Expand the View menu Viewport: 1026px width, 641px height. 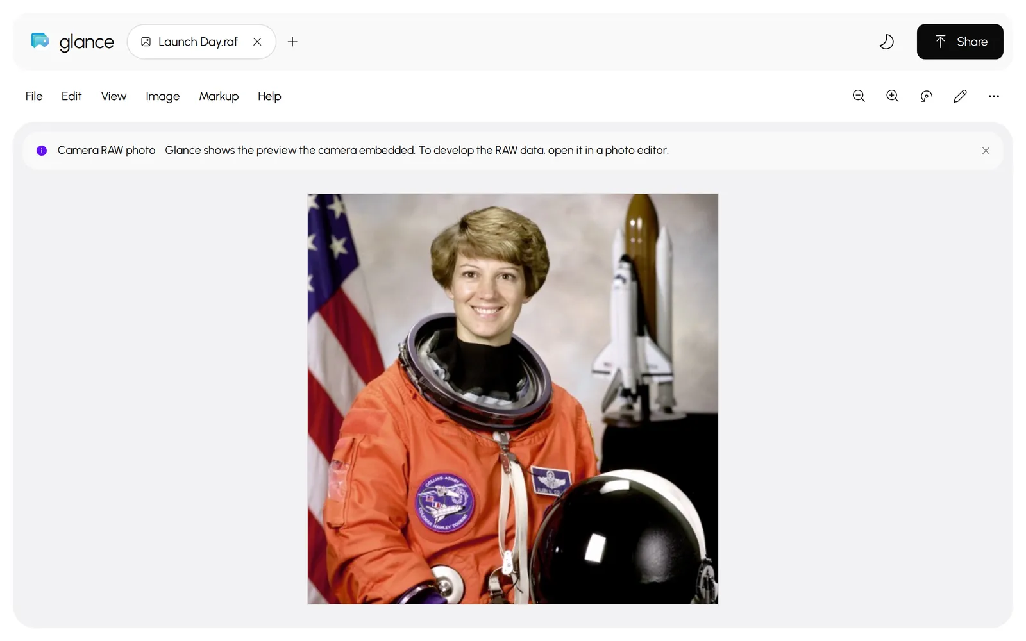114,96
